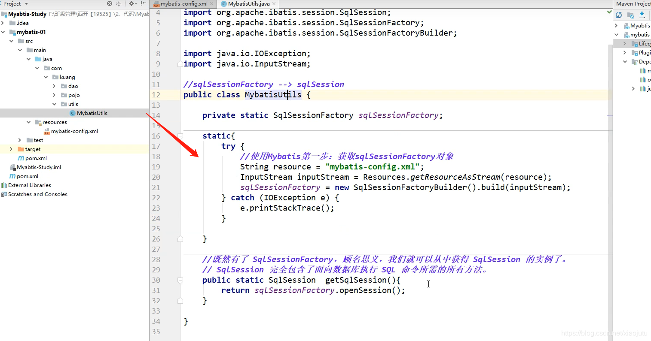Collapse the mybatis-01 module
The height and width of the screenshot is (341, 651).
pyautogui.click(x=3, y=32)
